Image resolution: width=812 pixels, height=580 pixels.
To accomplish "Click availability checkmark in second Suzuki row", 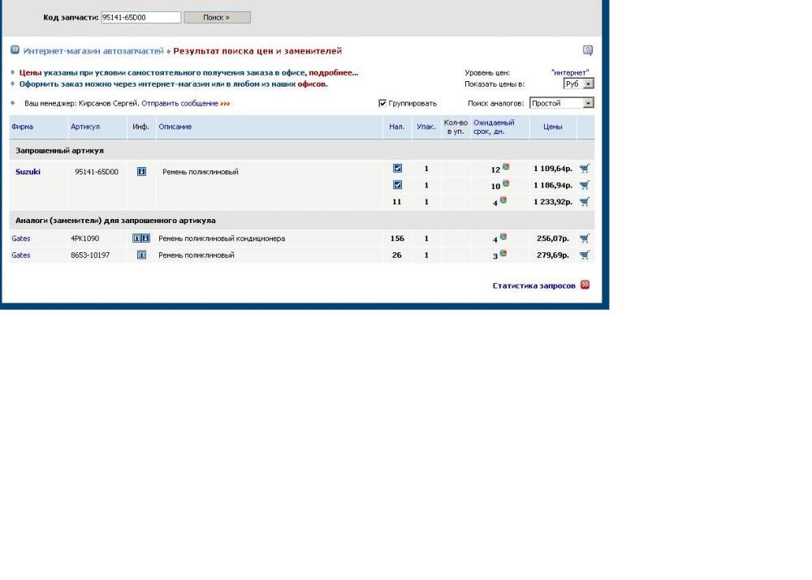I will pyautogui.click(x=397, y=185).
